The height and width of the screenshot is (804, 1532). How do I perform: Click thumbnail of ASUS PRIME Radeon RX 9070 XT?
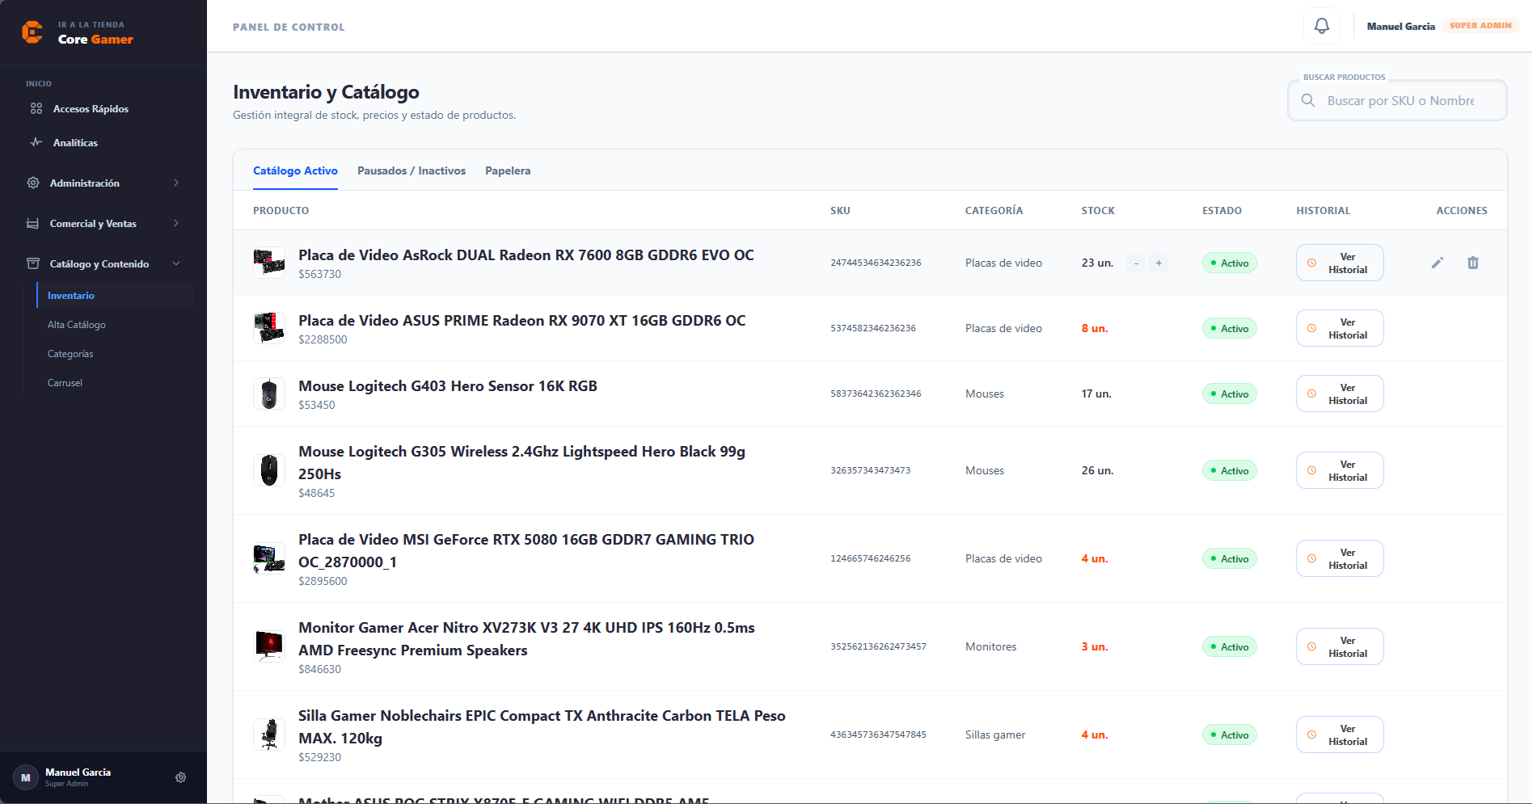[269, 328]
